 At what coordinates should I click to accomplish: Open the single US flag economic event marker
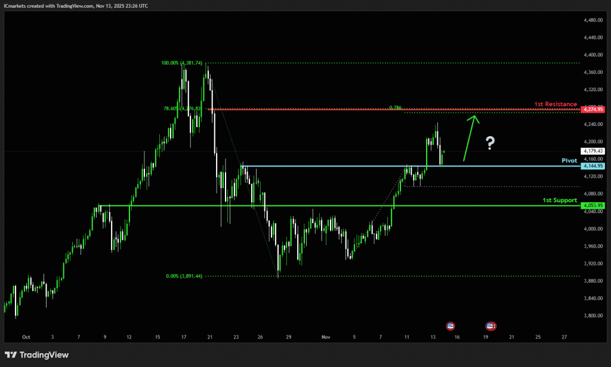(450, 326)
